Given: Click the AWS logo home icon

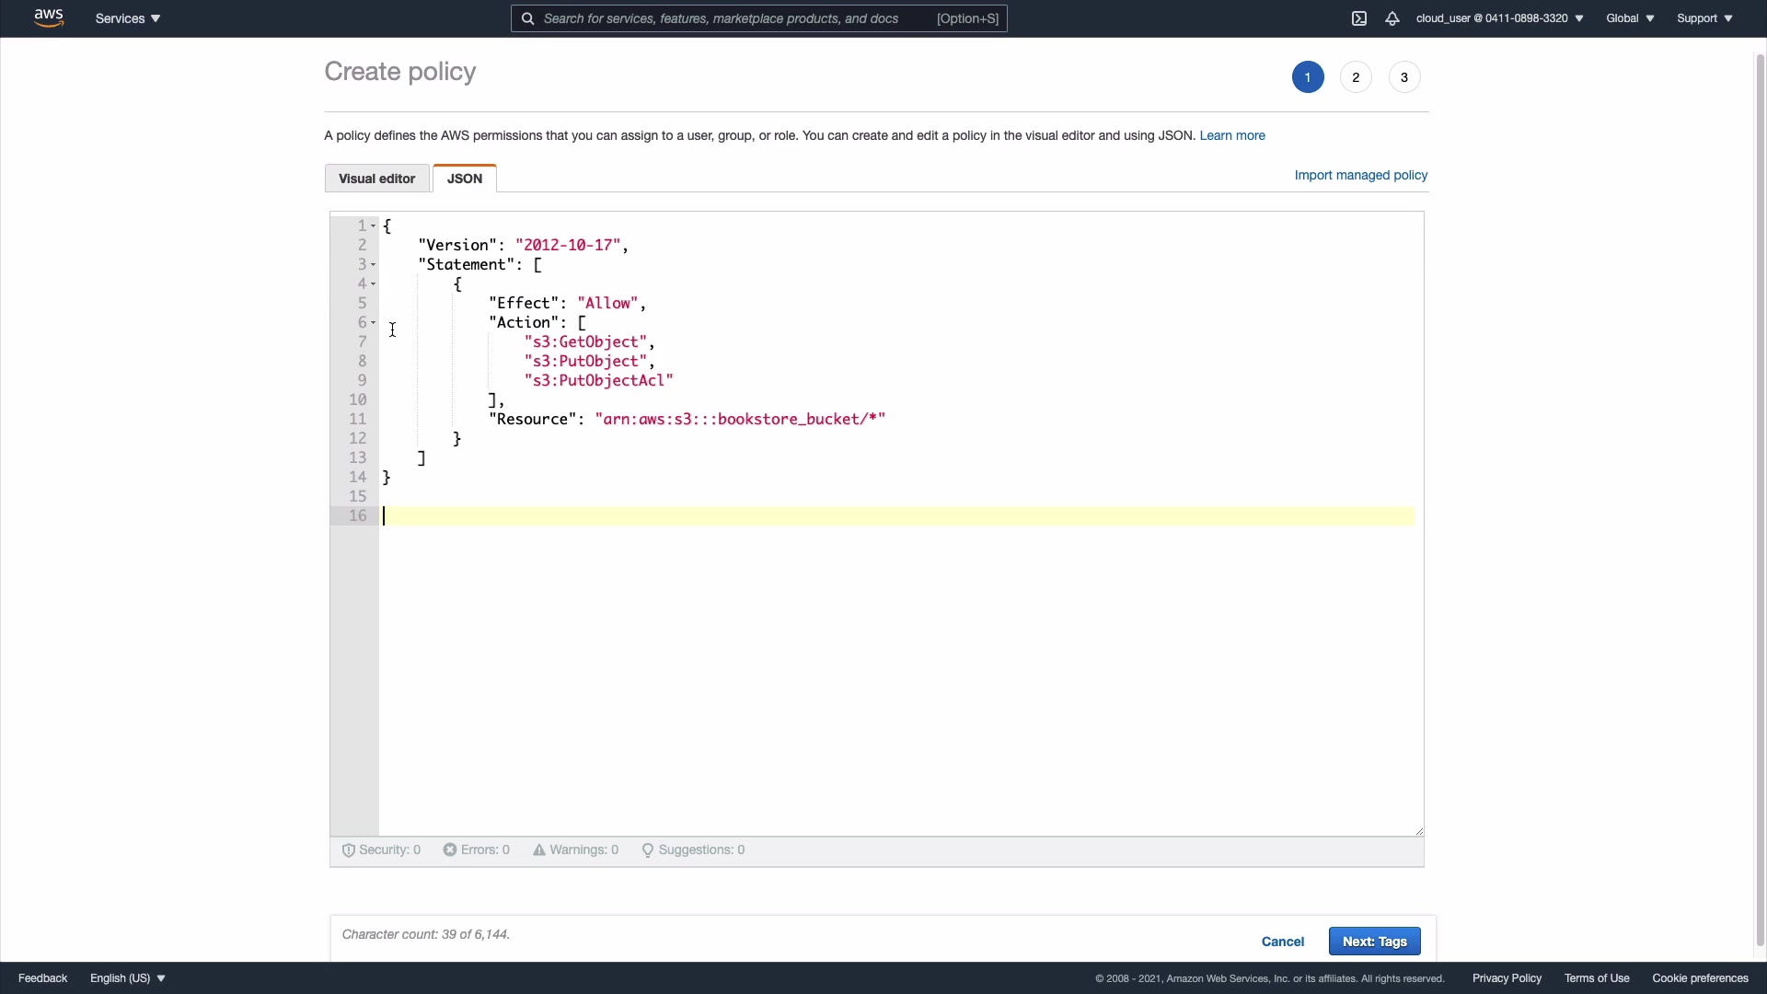Looking at the screenshot, I should tap(49, 18).
